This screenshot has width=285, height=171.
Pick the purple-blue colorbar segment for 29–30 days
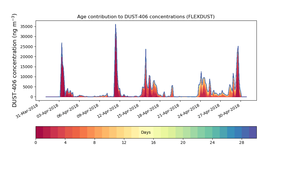[253, 132]
